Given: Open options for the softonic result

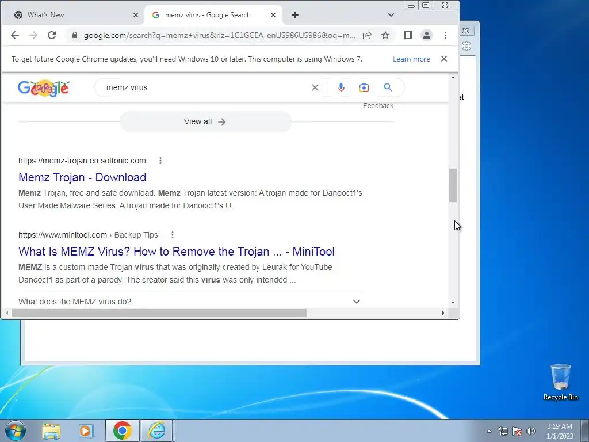Looking at the screenshot, I should [x=160, y=161].
